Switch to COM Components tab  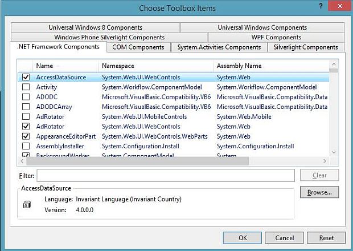[138, 47]
